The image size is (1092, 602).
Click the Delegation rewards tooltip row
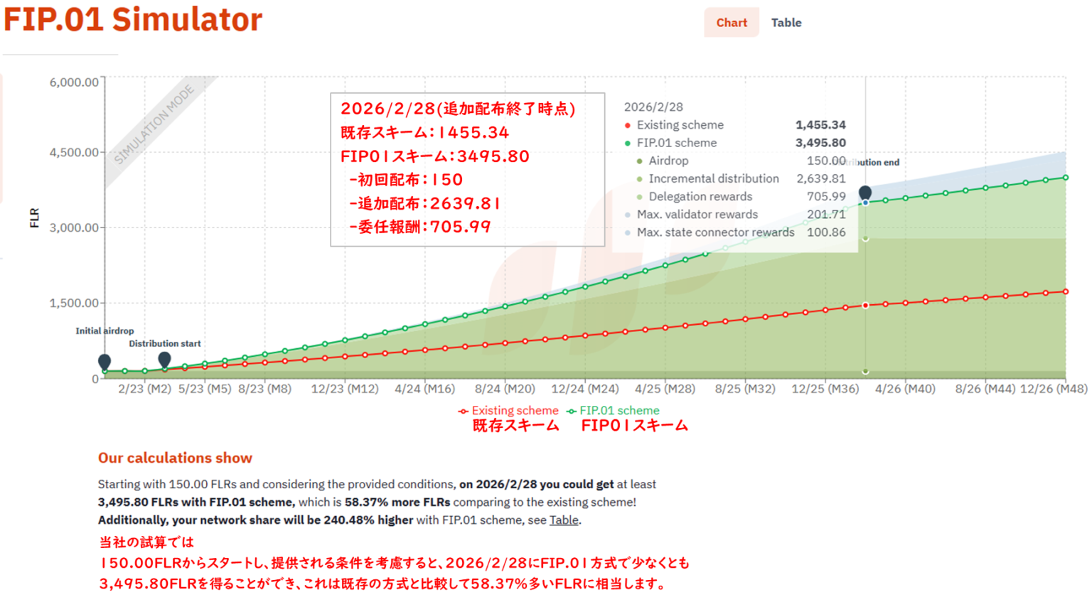[x=700, y=197]
